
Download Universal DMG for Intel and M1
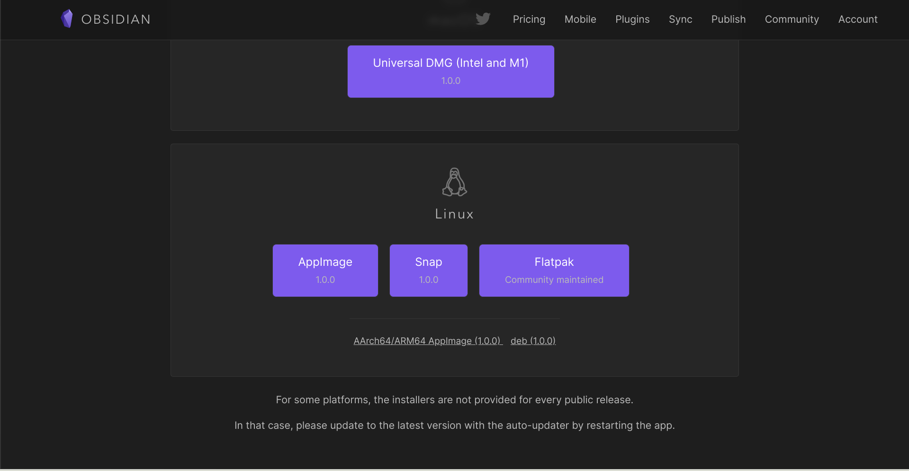[450, 72]
